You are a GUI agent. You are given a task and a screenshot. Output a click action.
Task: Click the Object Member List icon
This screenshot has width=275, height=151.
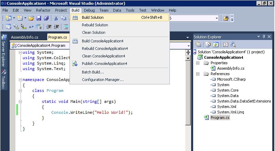[8, 27]
